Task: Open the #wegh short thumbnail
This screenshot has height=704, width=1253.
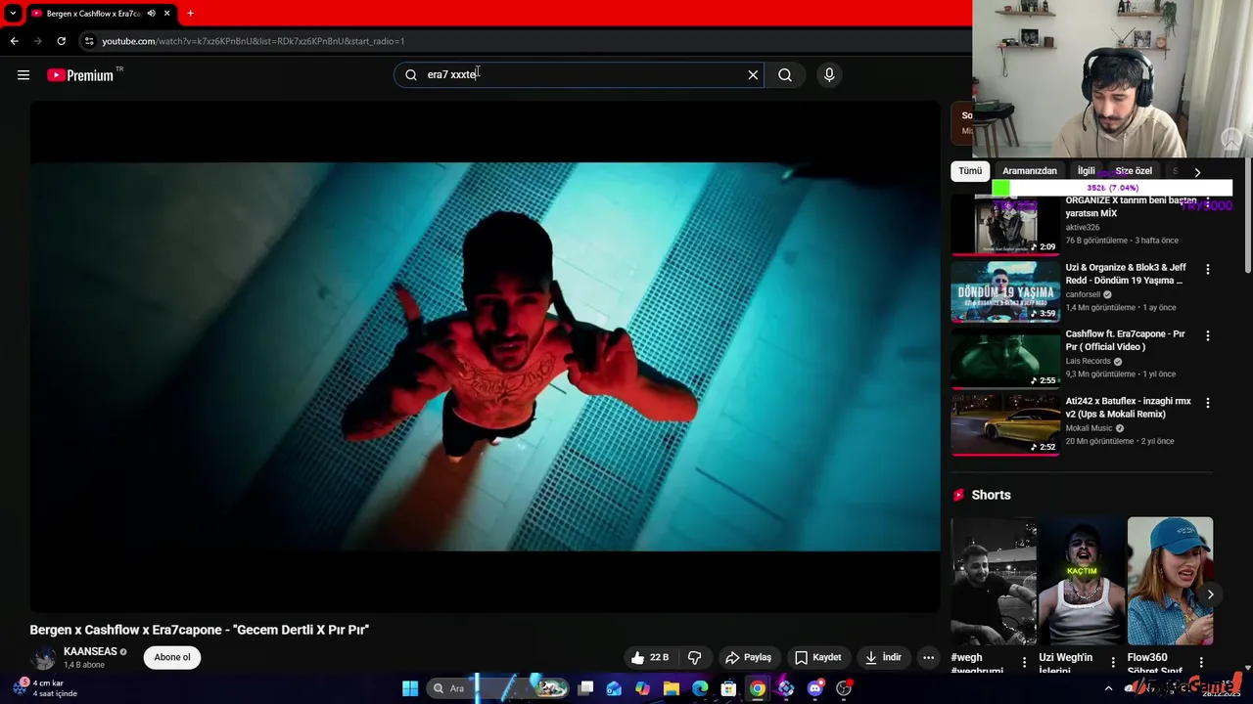Action: pyautogui.click(x=994, y=581)
